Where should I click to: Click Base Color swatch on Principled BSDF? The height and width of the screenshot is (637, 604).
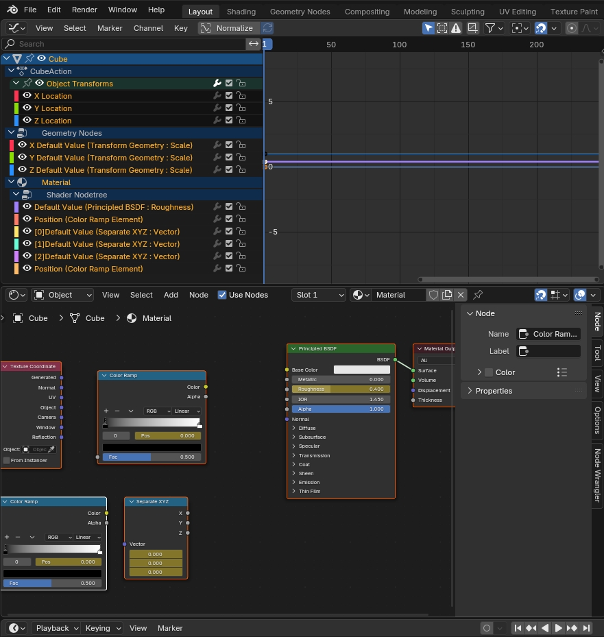361,370
